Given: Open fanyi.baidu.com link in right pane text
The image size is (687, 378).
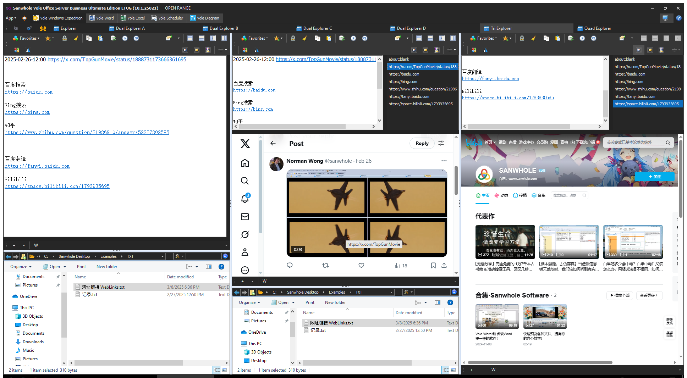Looking at the screenshot, I should coord(490,79).
